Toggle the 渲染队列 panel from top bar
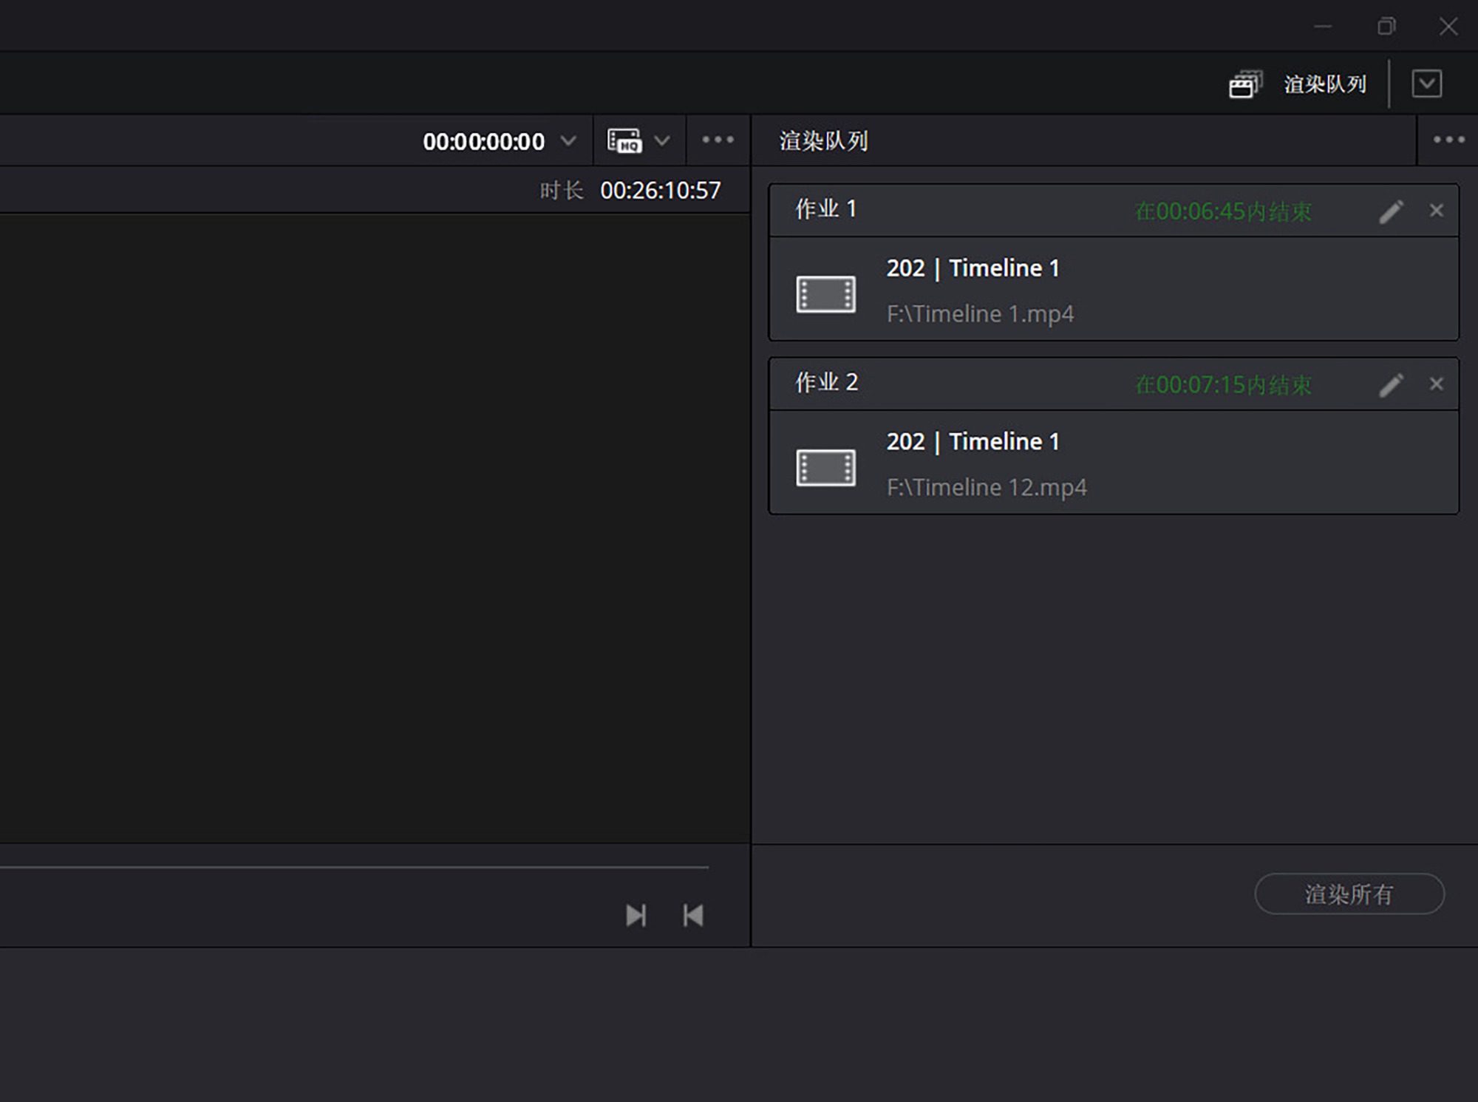This screenshot has height=1102, width=1478. [x=1324, y=84]
